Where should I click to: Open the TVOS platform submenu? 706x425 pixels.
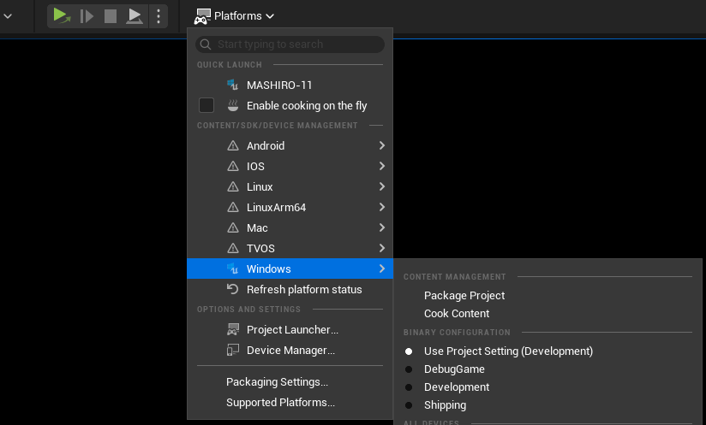tap(290, 248)
